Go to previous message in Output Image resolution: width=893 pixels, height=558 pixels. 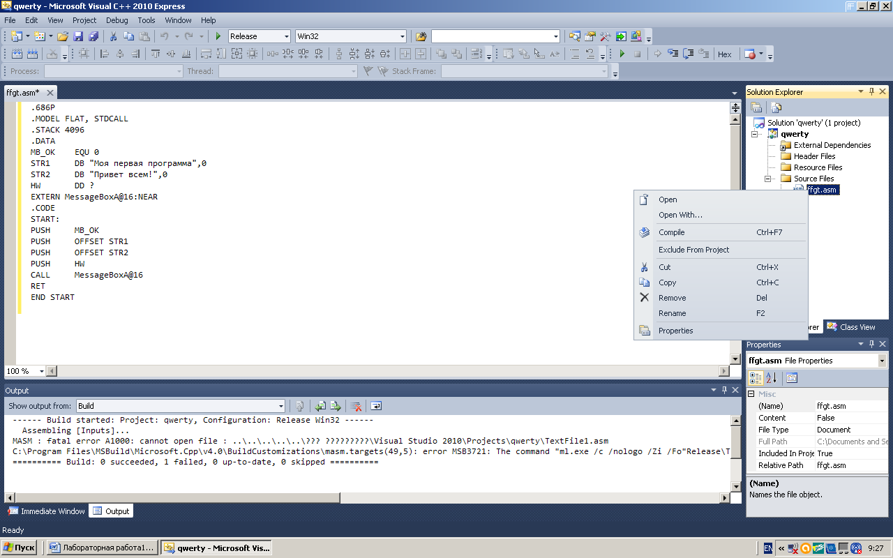[320, 406]
